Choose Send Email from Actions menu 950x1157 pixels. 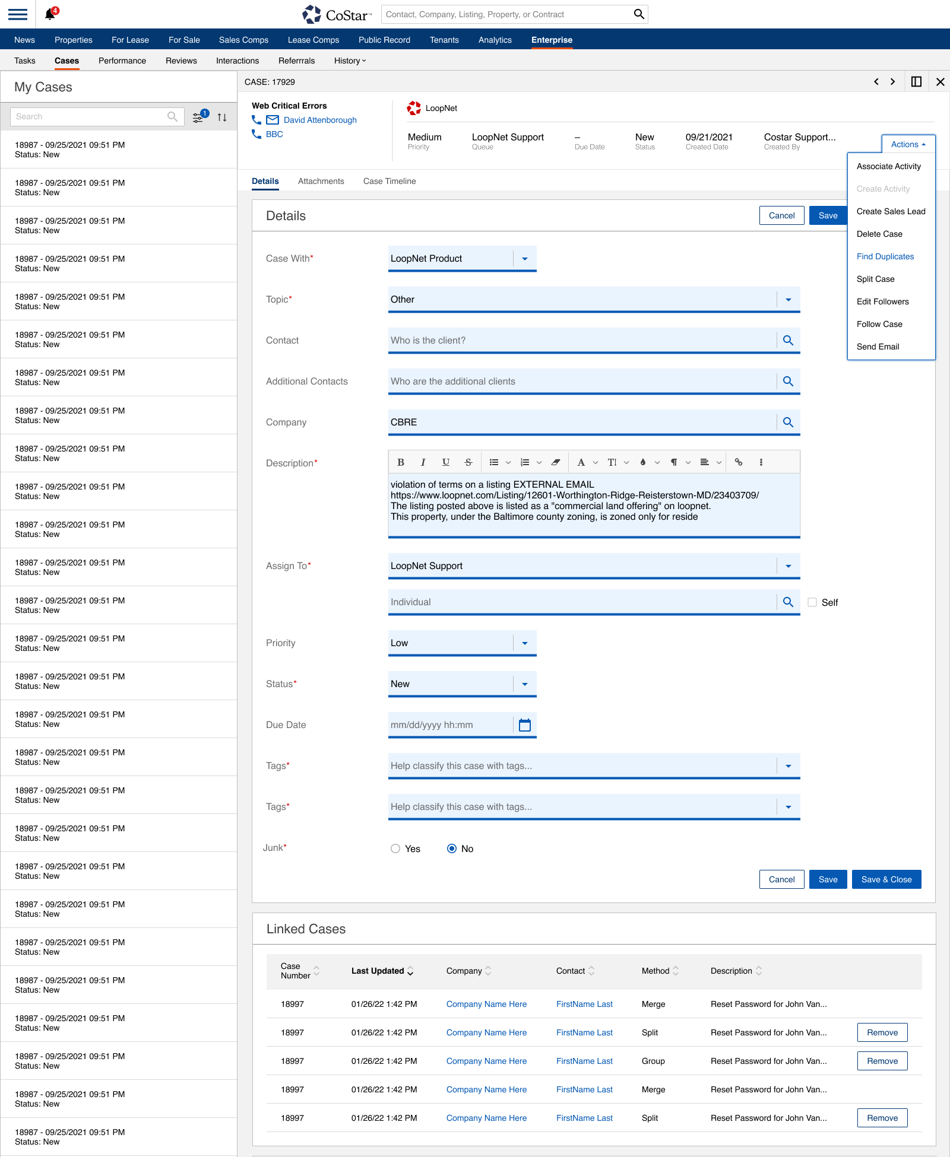click(878, 347)
